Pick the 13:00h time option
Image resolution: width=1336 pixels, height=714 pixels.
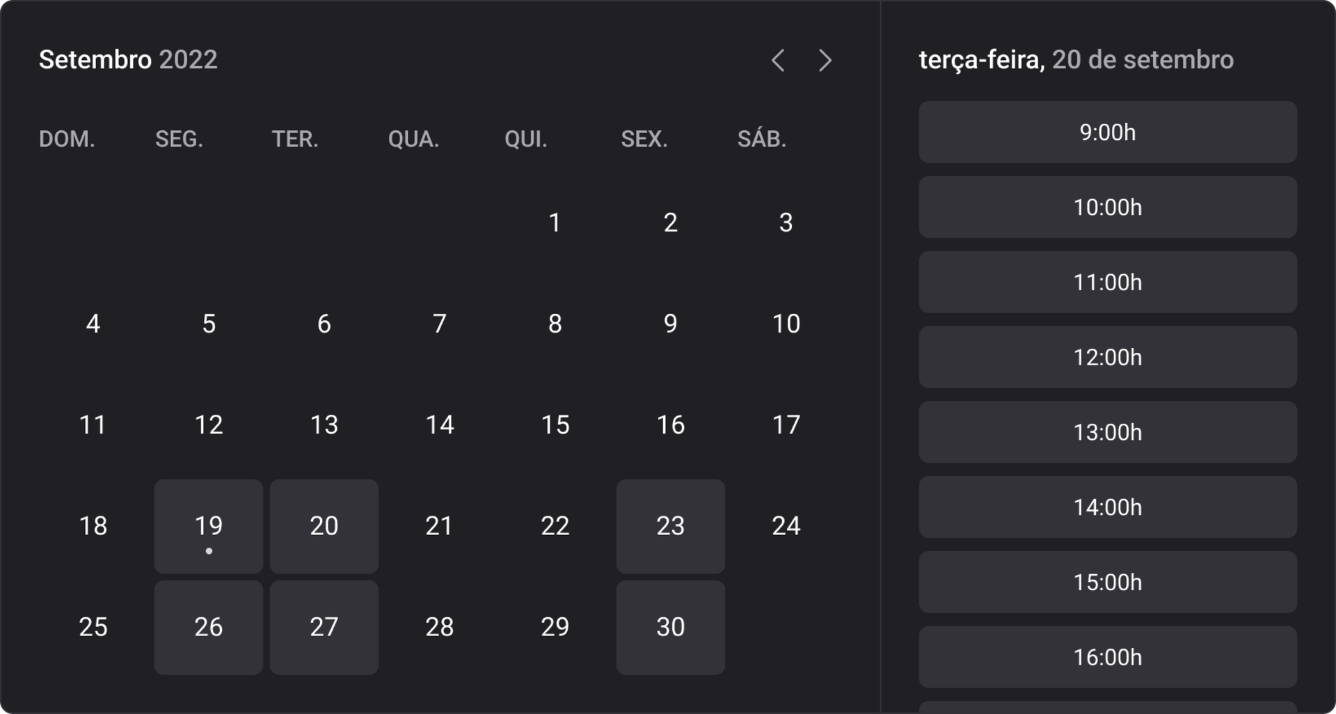1107,432
